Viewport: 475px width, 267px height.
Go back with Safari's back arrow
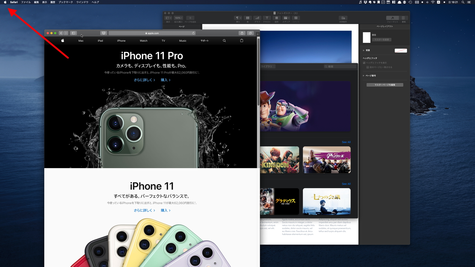[61, 33]
